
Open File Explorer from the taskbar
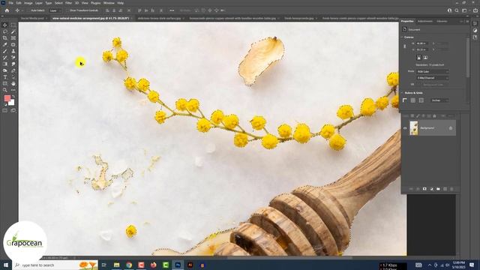[117, 265]
